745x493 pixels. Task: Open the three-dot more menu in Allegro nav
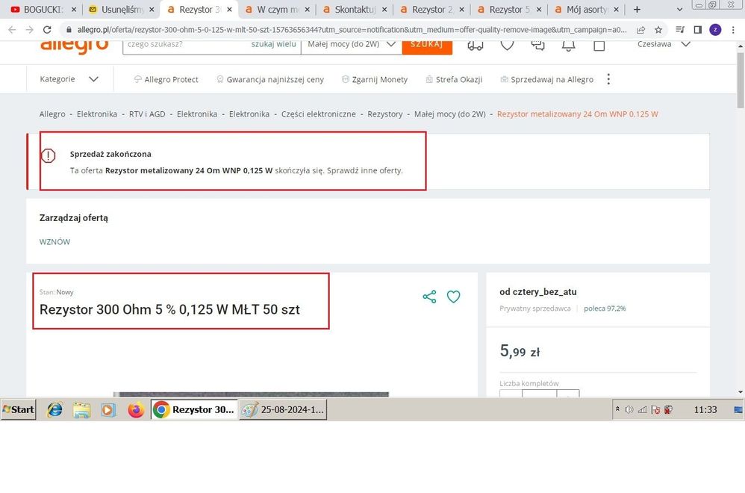pos(608,79)
